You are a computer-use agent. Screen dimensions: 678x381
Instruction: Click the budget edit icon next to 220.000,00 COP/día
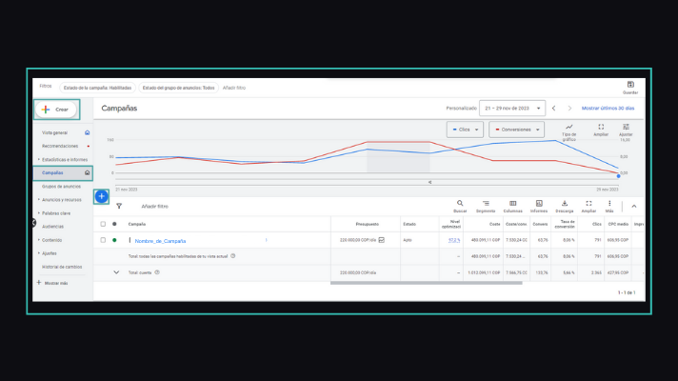pos(381,240)
